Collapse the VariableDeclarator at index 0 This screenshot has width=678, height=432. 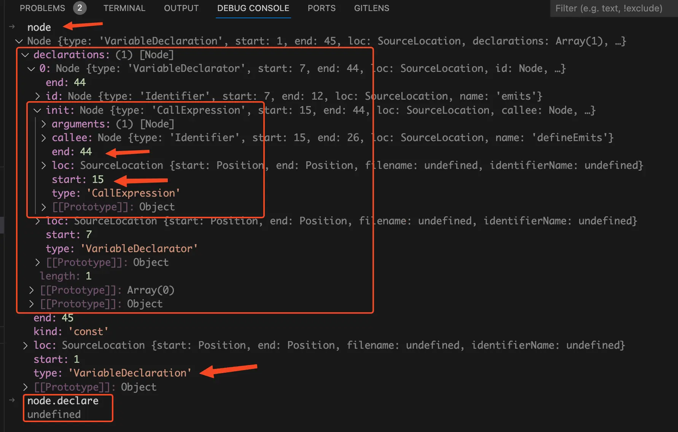31,68
